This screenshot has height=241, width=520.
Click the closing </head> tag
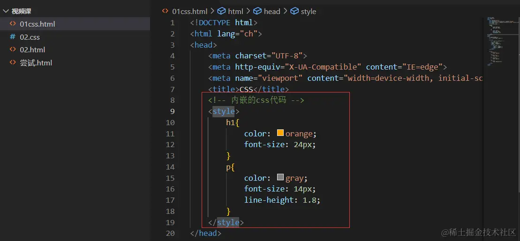coord(206,233)
